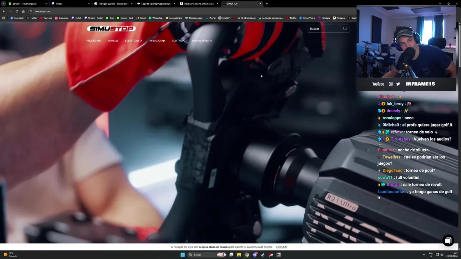The width and height of the screenshot is (461, 259).
Task: Open the Prime Video bookmark
Action: pyautogui.click(x=307, y=18)
